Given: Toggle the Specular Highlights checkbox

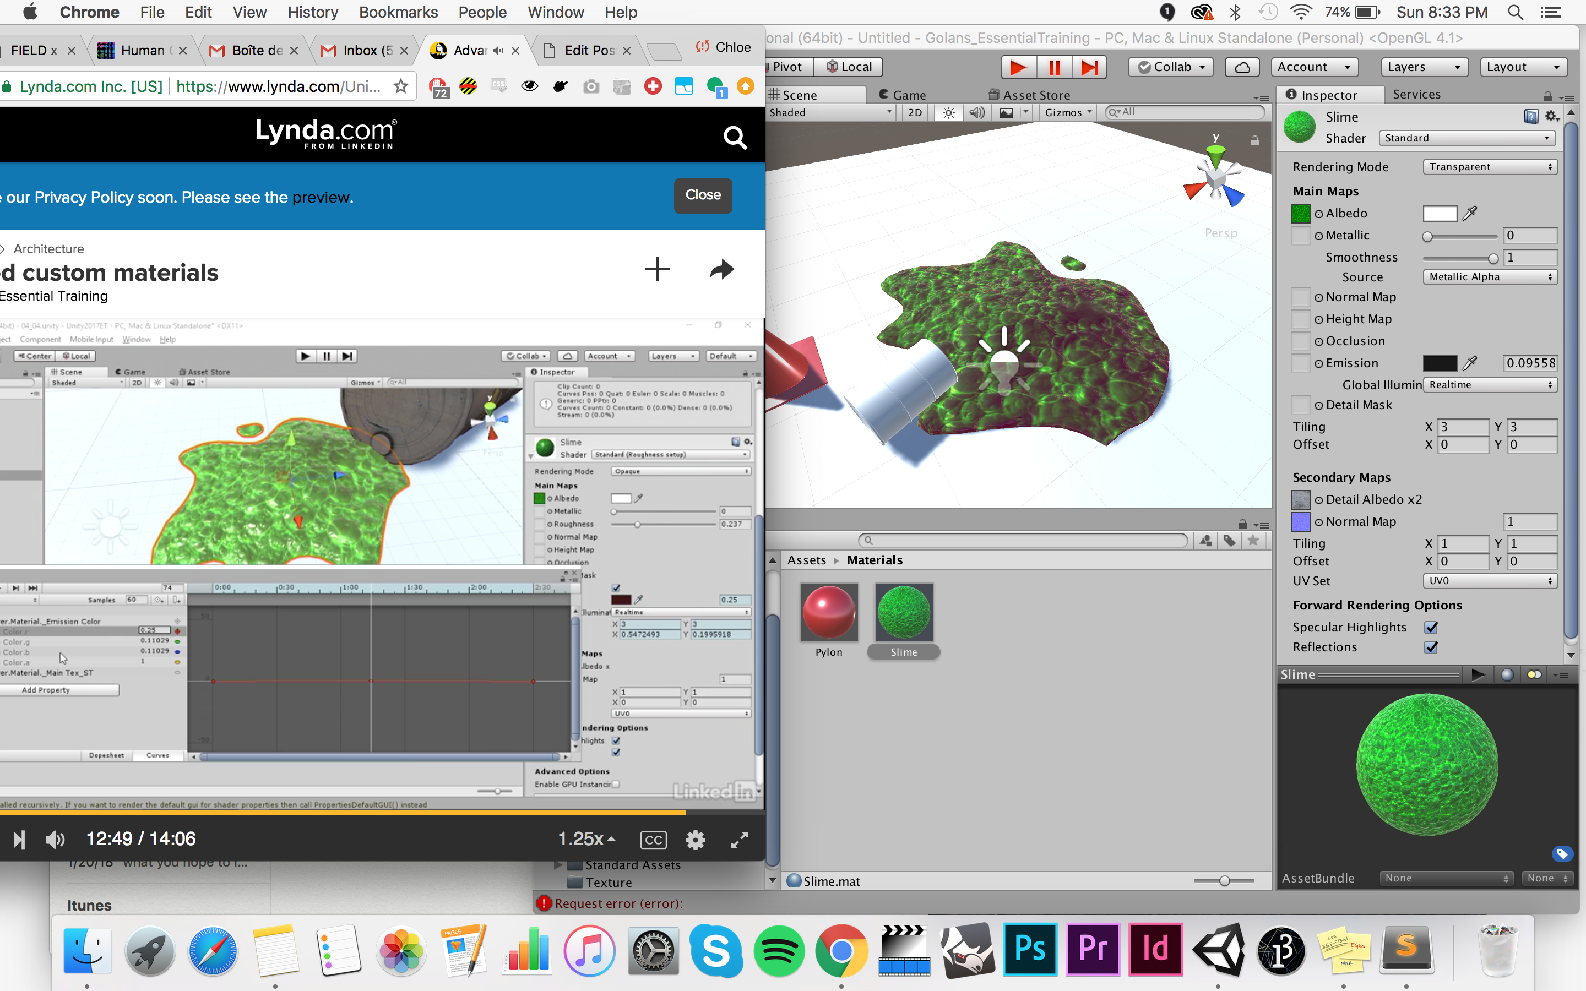Looking at the screenshot, I should tap(1431, 627).
